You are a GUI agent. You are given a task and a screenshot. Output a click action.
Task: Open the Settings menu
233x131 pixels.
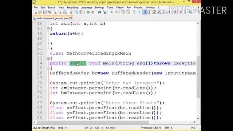pyautogui.click(x=99, y=7)
